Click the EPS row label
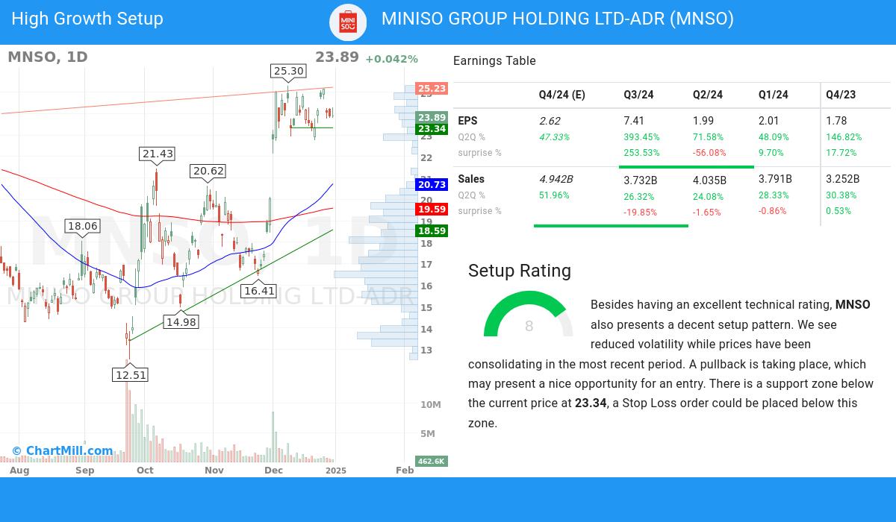The height and width of the screenshot is (522, 896). point(467,121)
